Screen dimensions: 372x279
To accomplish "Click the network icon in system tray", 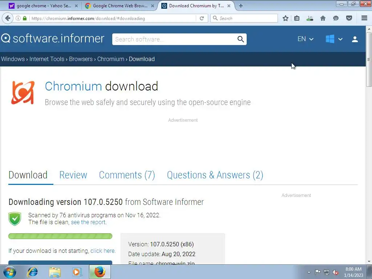I will 327,272.
